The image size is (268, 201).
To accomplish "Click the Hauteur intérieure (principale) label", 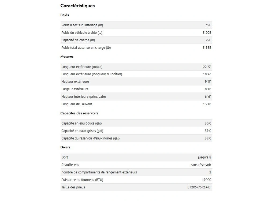I will tap(83, 96).
